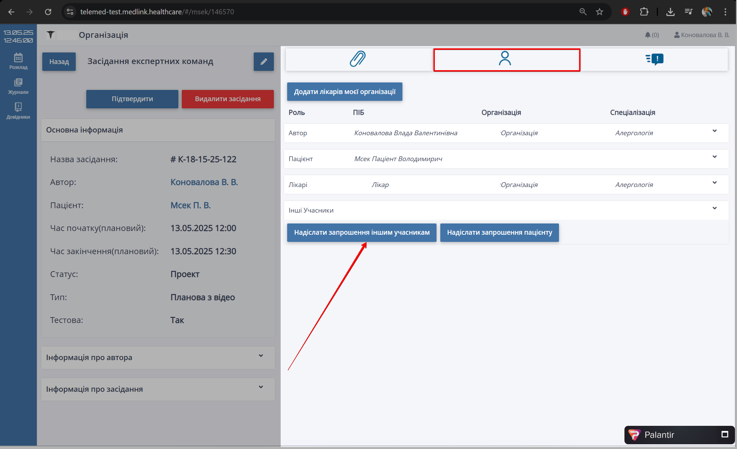Bookmark page with star icon
Viewport: 737px width, 449px height.
[600, 12]
